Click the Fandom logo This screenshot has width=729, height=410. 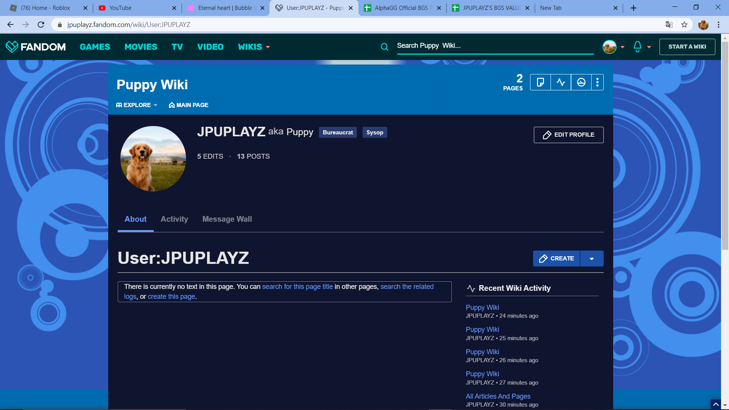(36, 47)
